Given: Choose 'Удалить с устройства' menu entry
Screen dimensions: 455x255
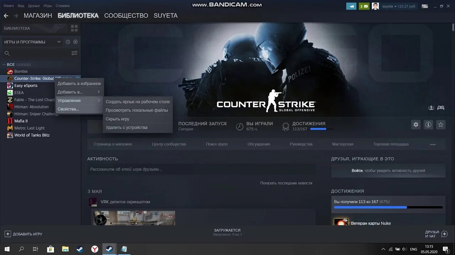Looking at the screenshot, I should click(138, 127).
